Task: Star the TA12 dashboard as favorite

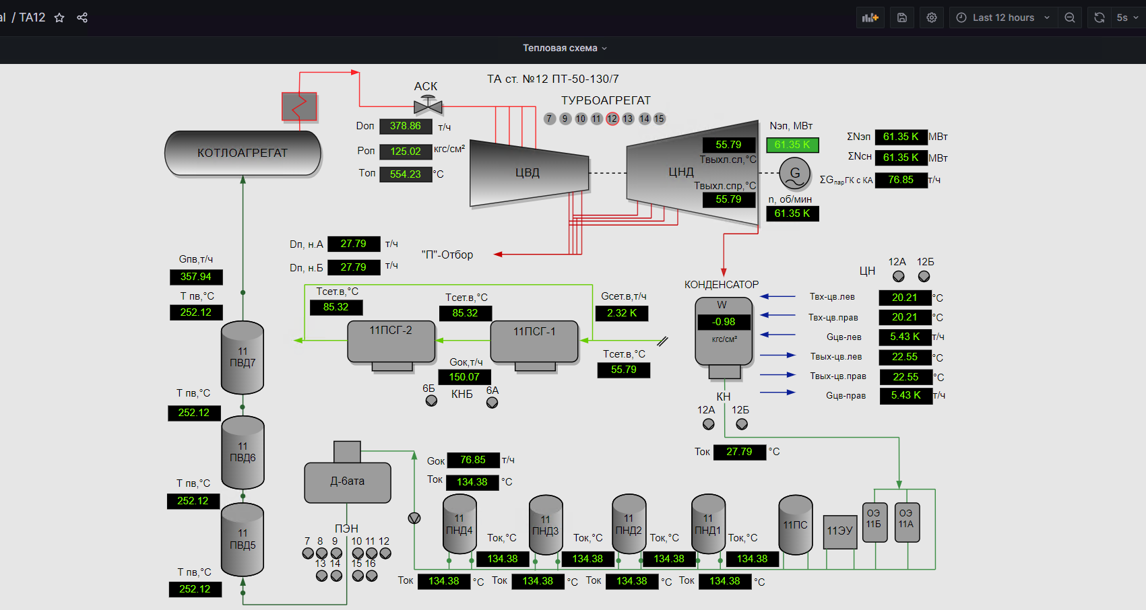Action: coord(59,18)
